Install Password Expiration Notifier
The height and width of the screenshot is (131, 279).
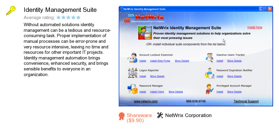(220, 76)
